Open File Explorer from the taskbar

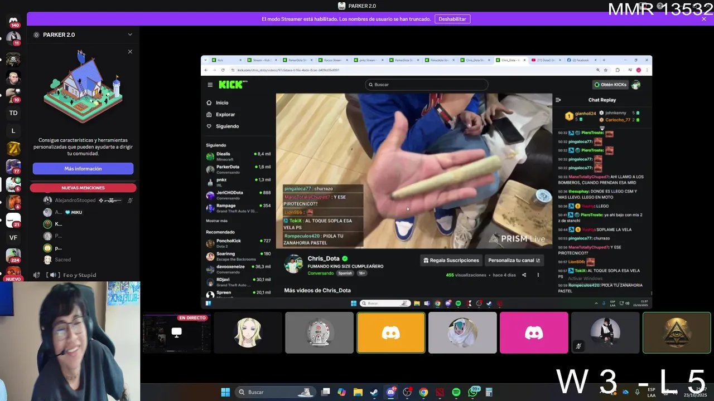pyautogui.click(x=358, y=392)
